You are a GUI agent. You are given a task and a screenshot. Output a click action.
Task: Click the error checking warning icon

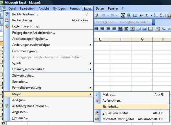pos(7,26)
